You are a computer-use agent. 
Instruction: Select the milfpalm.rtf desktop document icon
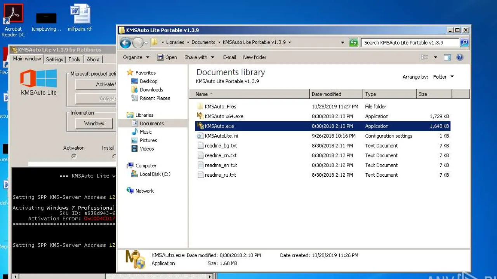point(80,14)
